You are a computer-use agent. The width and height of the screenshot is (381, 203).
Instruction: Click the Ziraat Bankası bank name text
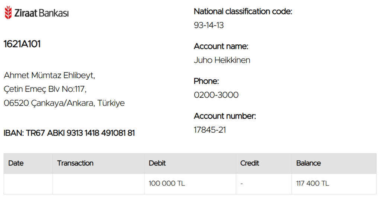pos(42,13)
